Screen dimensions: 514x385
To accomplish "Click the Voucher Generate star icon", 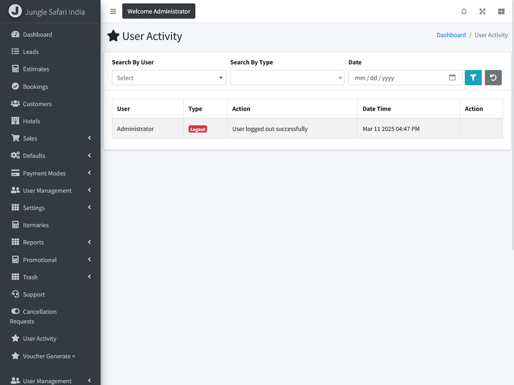I will [15, 356].
